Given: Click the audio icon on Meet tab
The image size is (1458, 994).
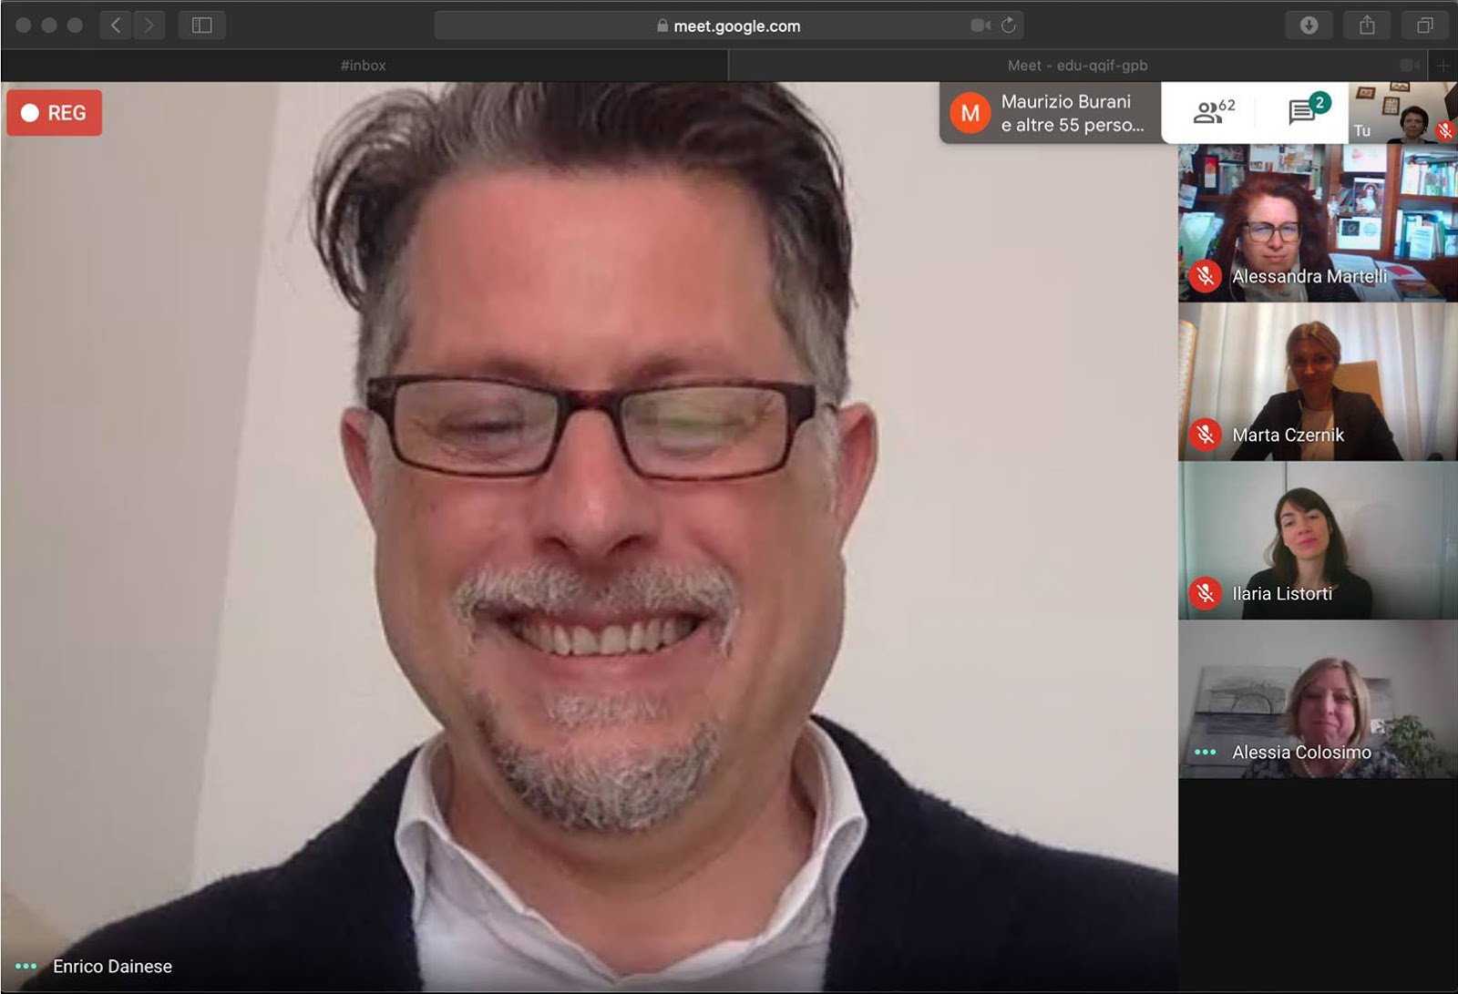Looking at the screenshot, I should [1410, 66].
